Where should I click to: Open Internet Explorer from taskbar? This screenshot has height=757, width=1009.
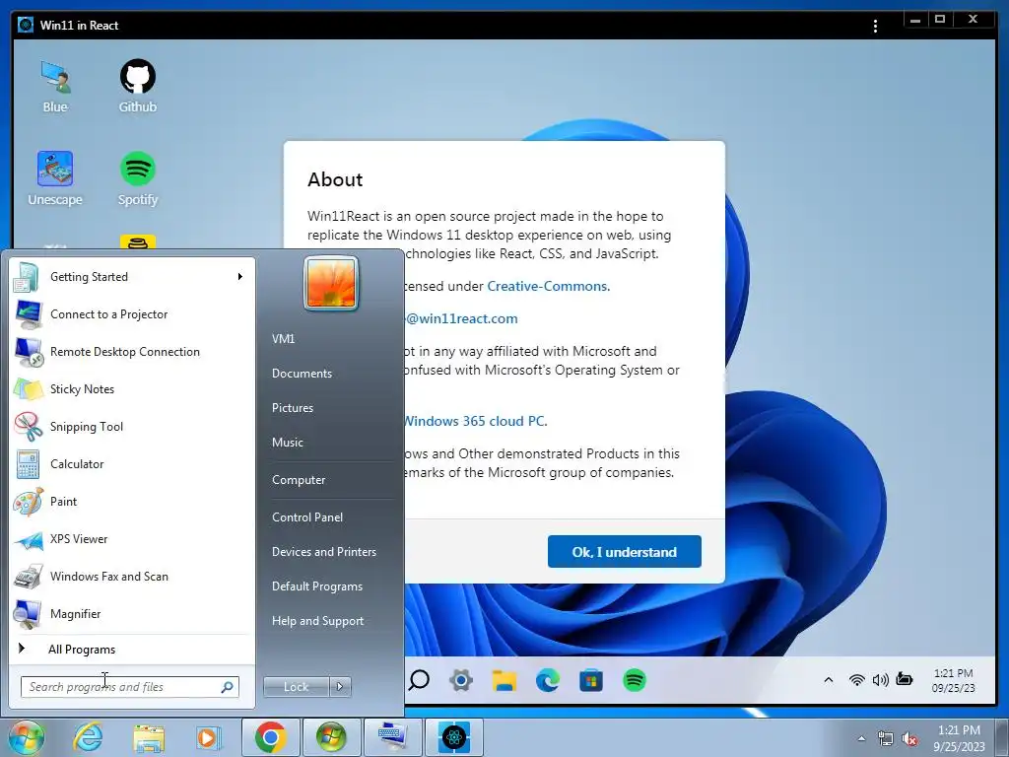pyautogui.click(x=88, y=737)
